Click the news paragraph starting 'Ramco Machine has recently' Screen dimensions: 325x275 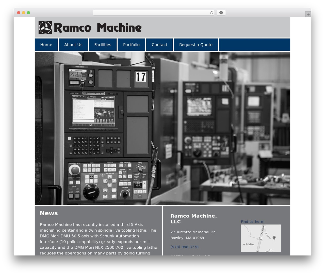(x=99, y=239)
